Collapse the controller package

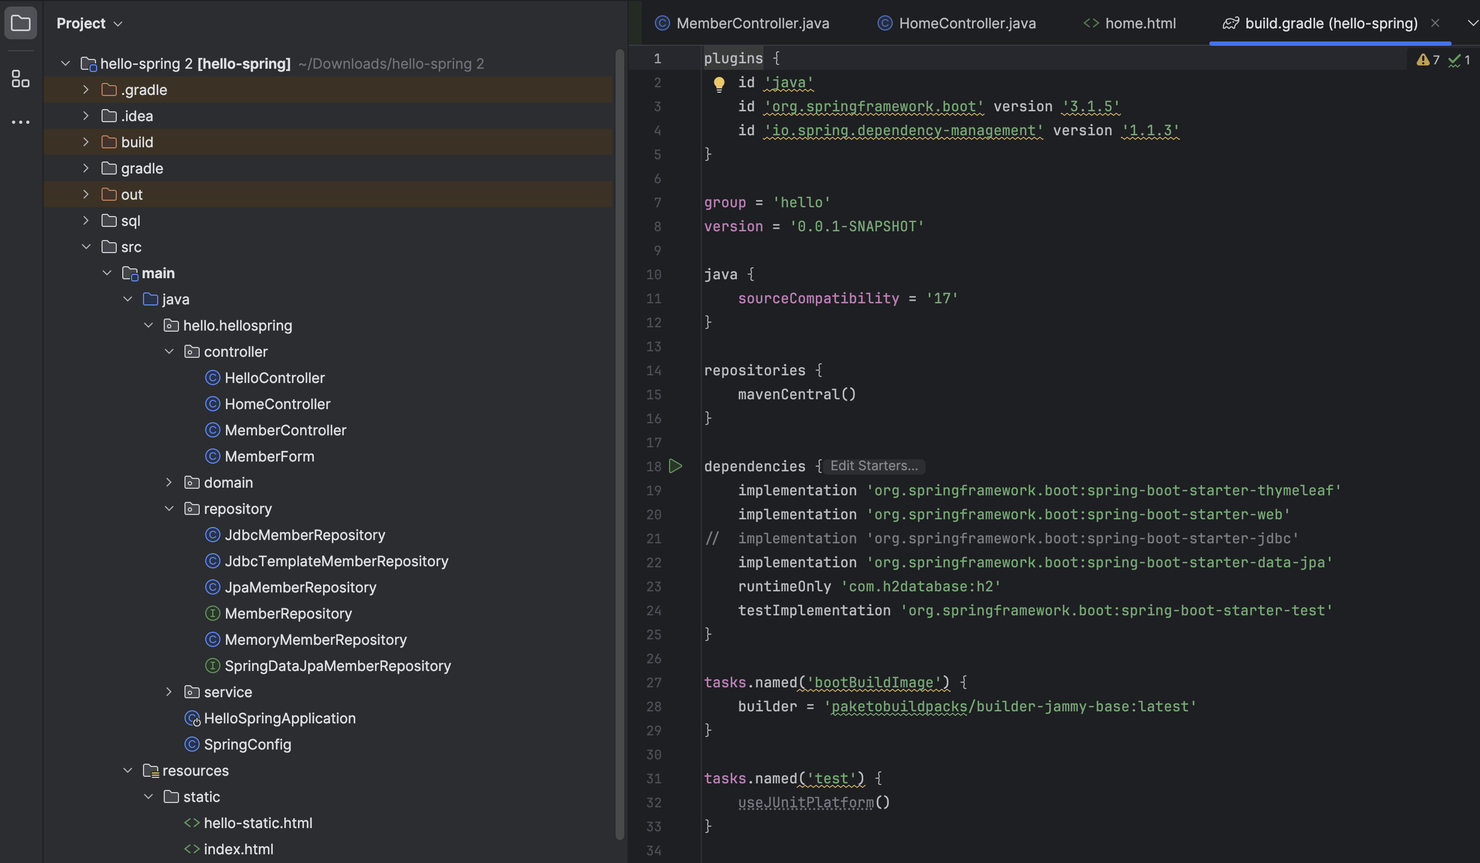point(169,351)
